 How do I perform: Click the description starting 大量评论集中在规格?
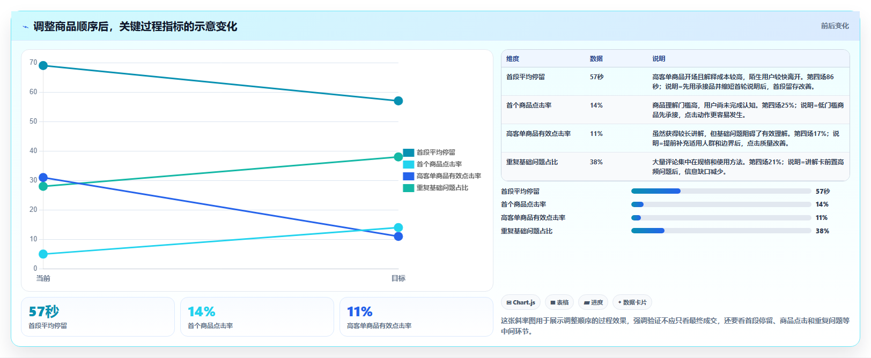pos(748,167)
